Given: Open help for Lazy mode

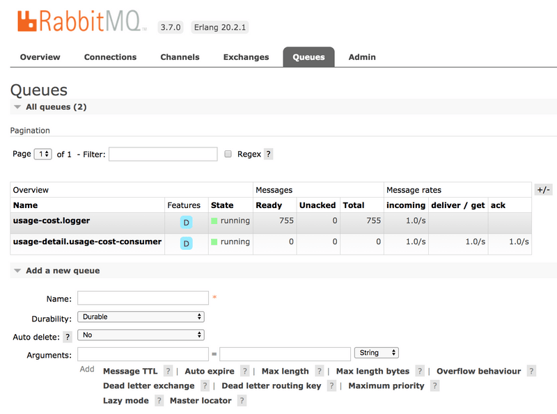Looking at the screenshot, I should 159,400.
